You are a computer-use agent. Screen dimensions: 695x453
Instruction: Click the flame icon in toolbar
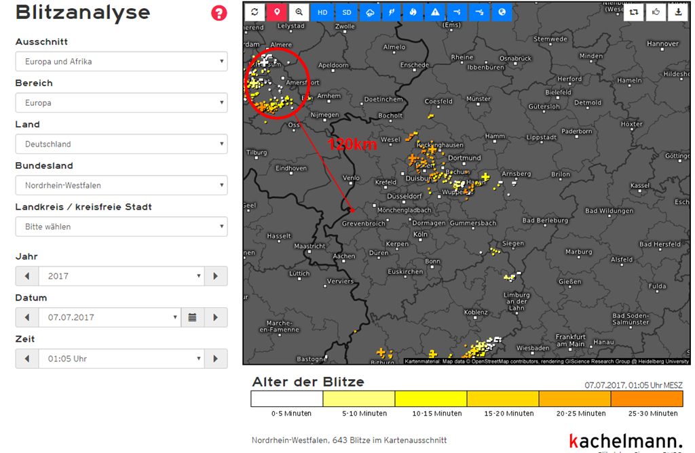click(413, 12)
